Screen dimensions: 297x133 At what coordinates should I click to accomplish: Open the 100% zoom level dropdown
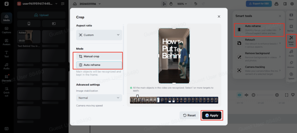coord(182,4)
